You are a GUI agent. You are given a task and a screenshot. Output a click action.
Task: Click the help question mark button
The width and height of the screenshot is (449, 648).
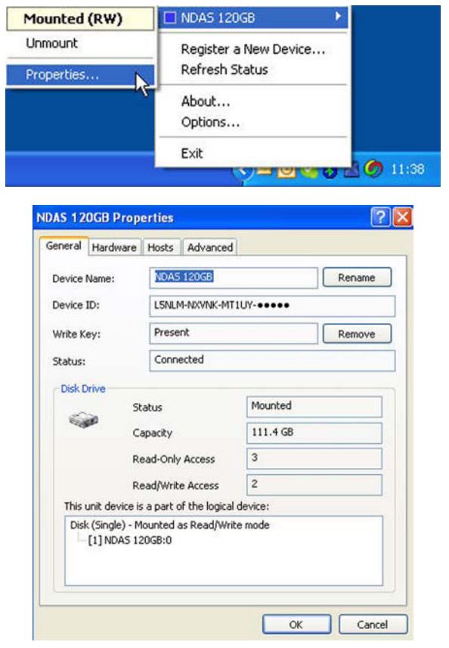(380, 217)
